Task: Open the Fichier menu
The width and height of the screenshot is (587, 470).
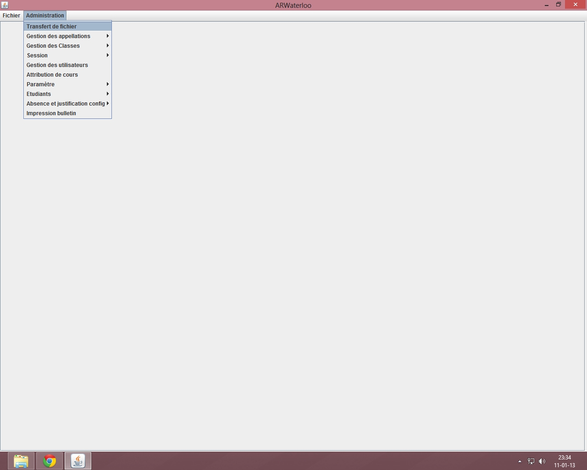Action: (11, 16)
